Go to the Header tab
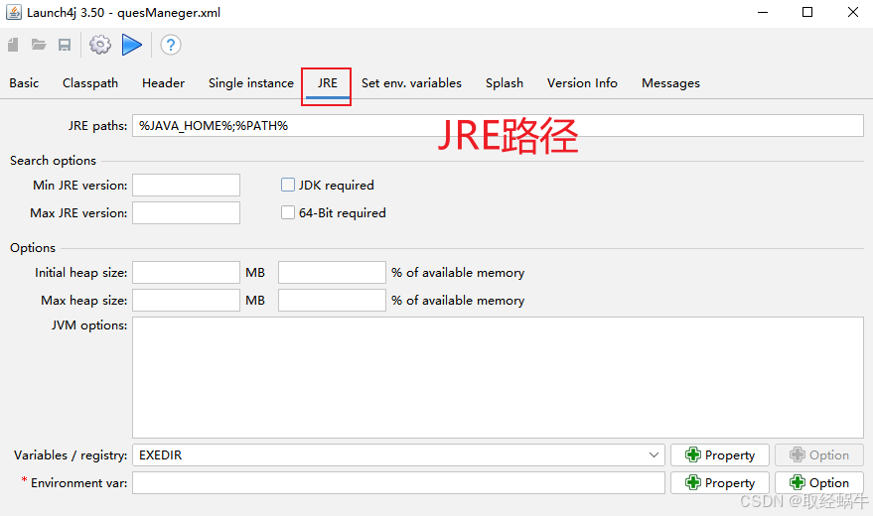This screenshot has height=516, width=873. 163,82
